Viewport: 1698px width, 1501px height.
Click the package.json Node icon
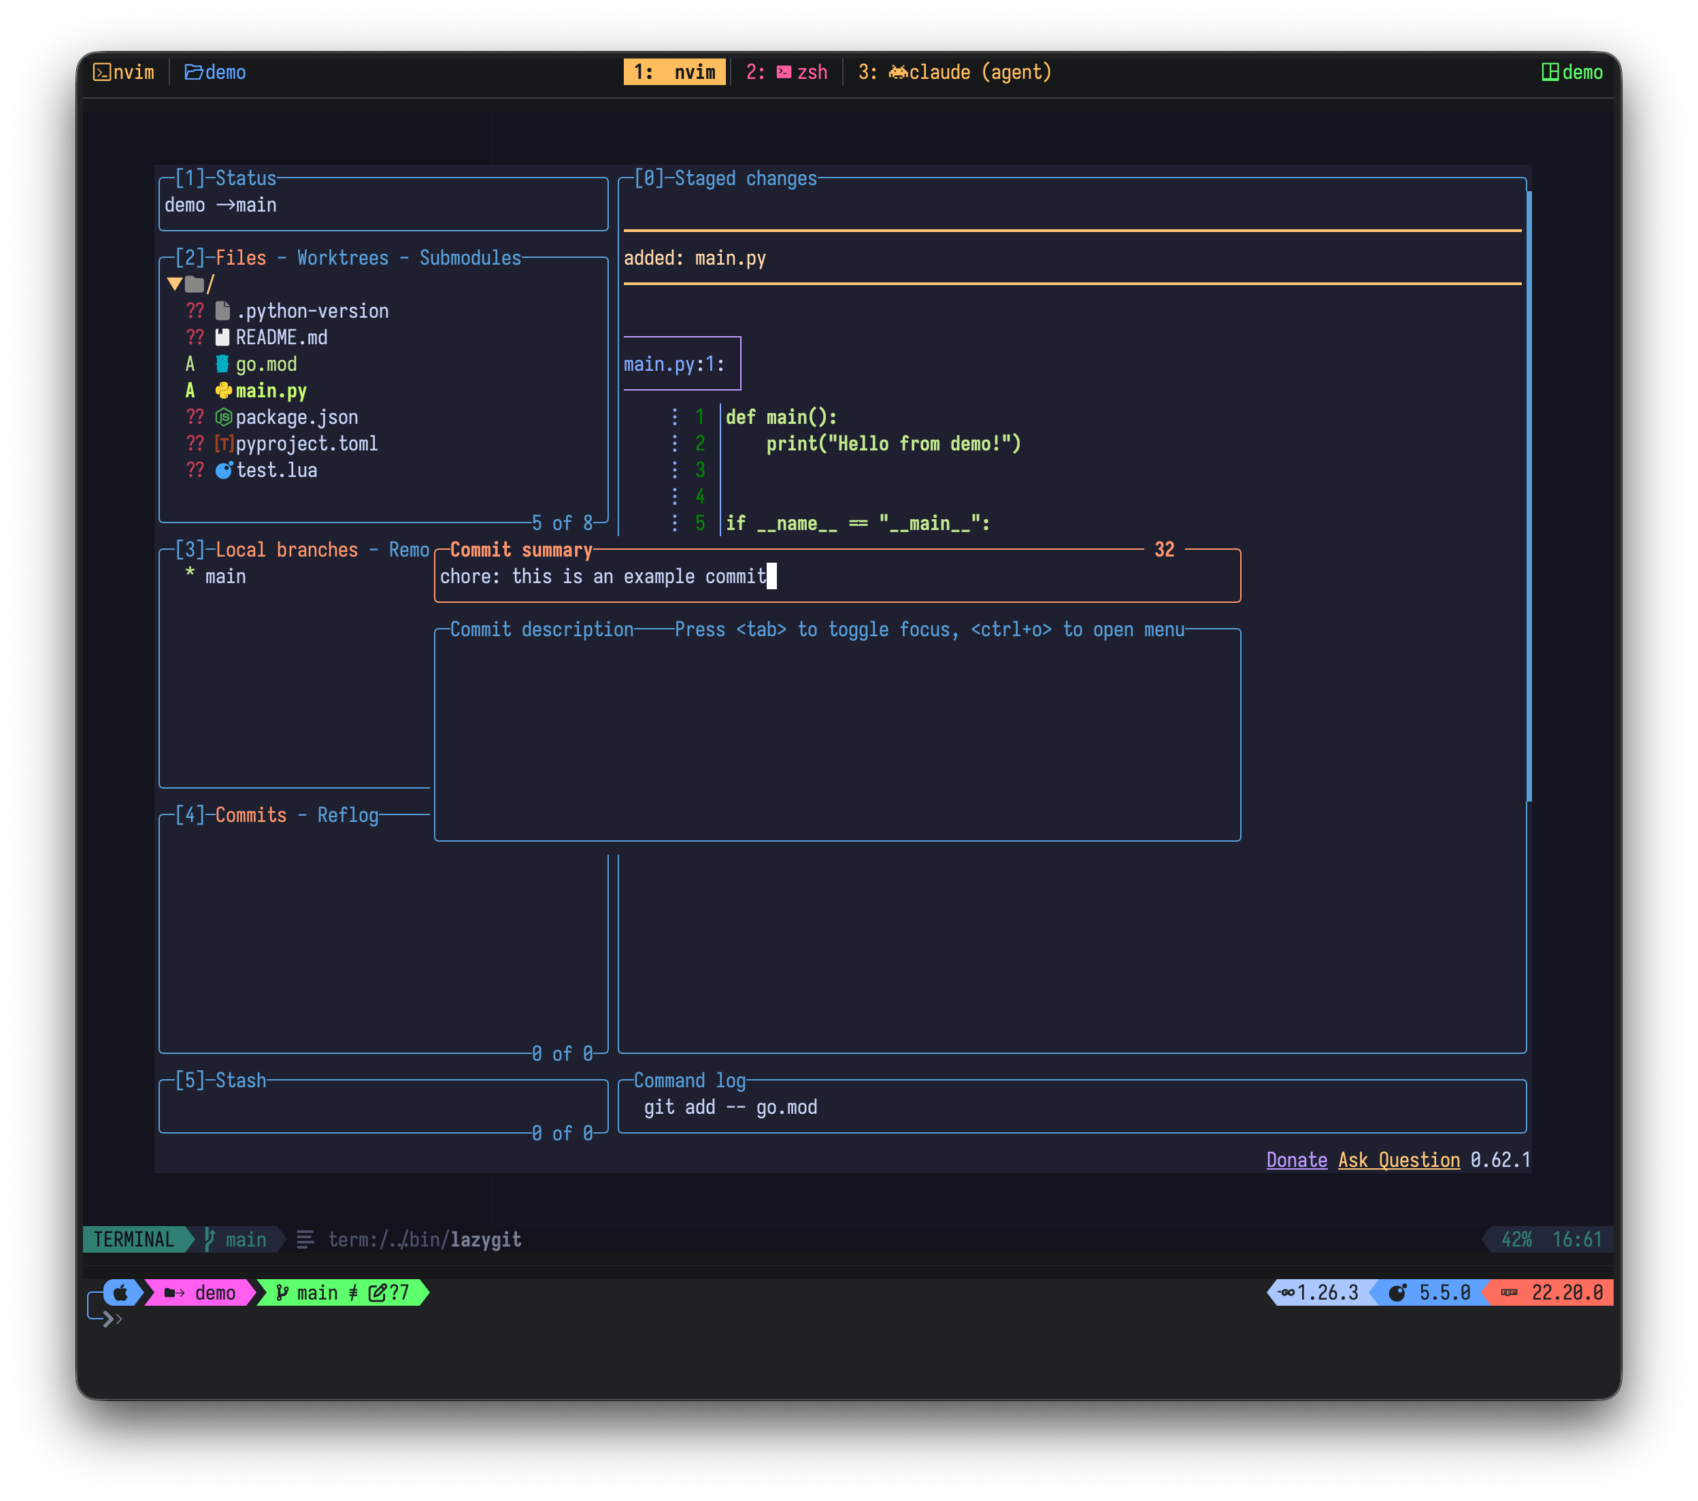(223, 417)
